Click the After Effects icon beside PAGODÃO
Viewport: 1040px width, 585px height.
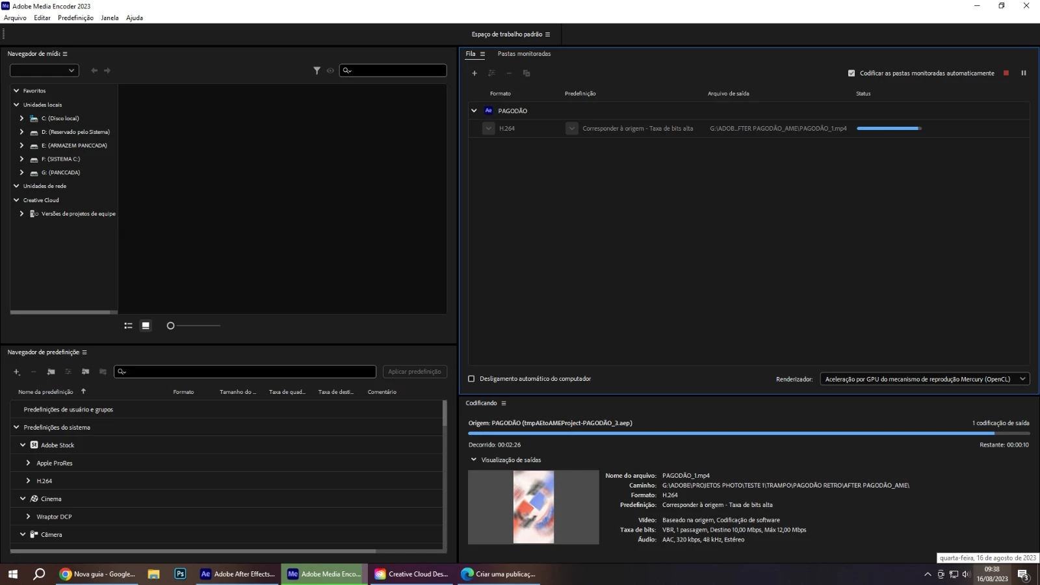point(489,110)
